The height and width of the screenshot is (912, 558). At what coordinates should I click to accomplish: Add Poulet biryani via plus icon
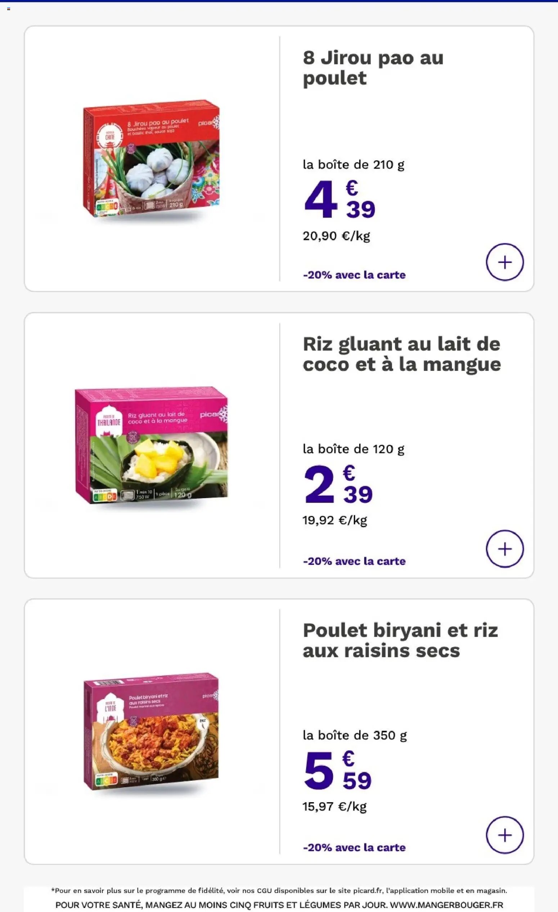(x=505, y=835)
